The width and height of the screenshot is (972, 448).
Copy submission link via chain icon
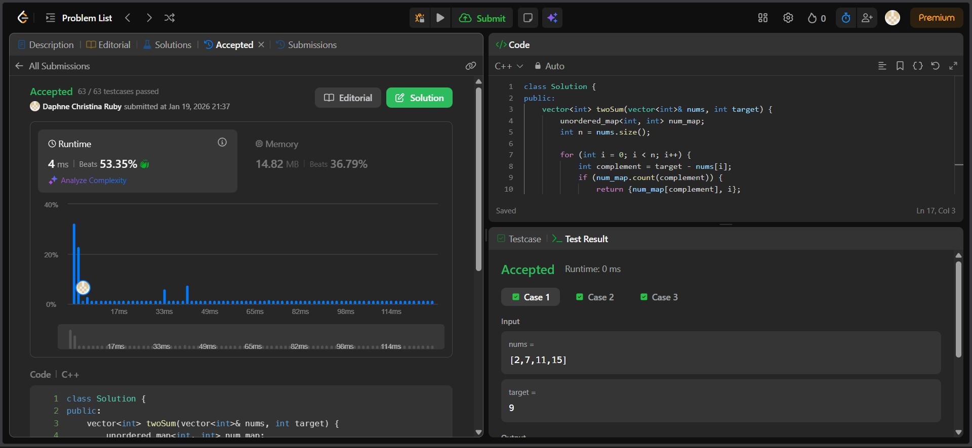[x=471, y=66]
